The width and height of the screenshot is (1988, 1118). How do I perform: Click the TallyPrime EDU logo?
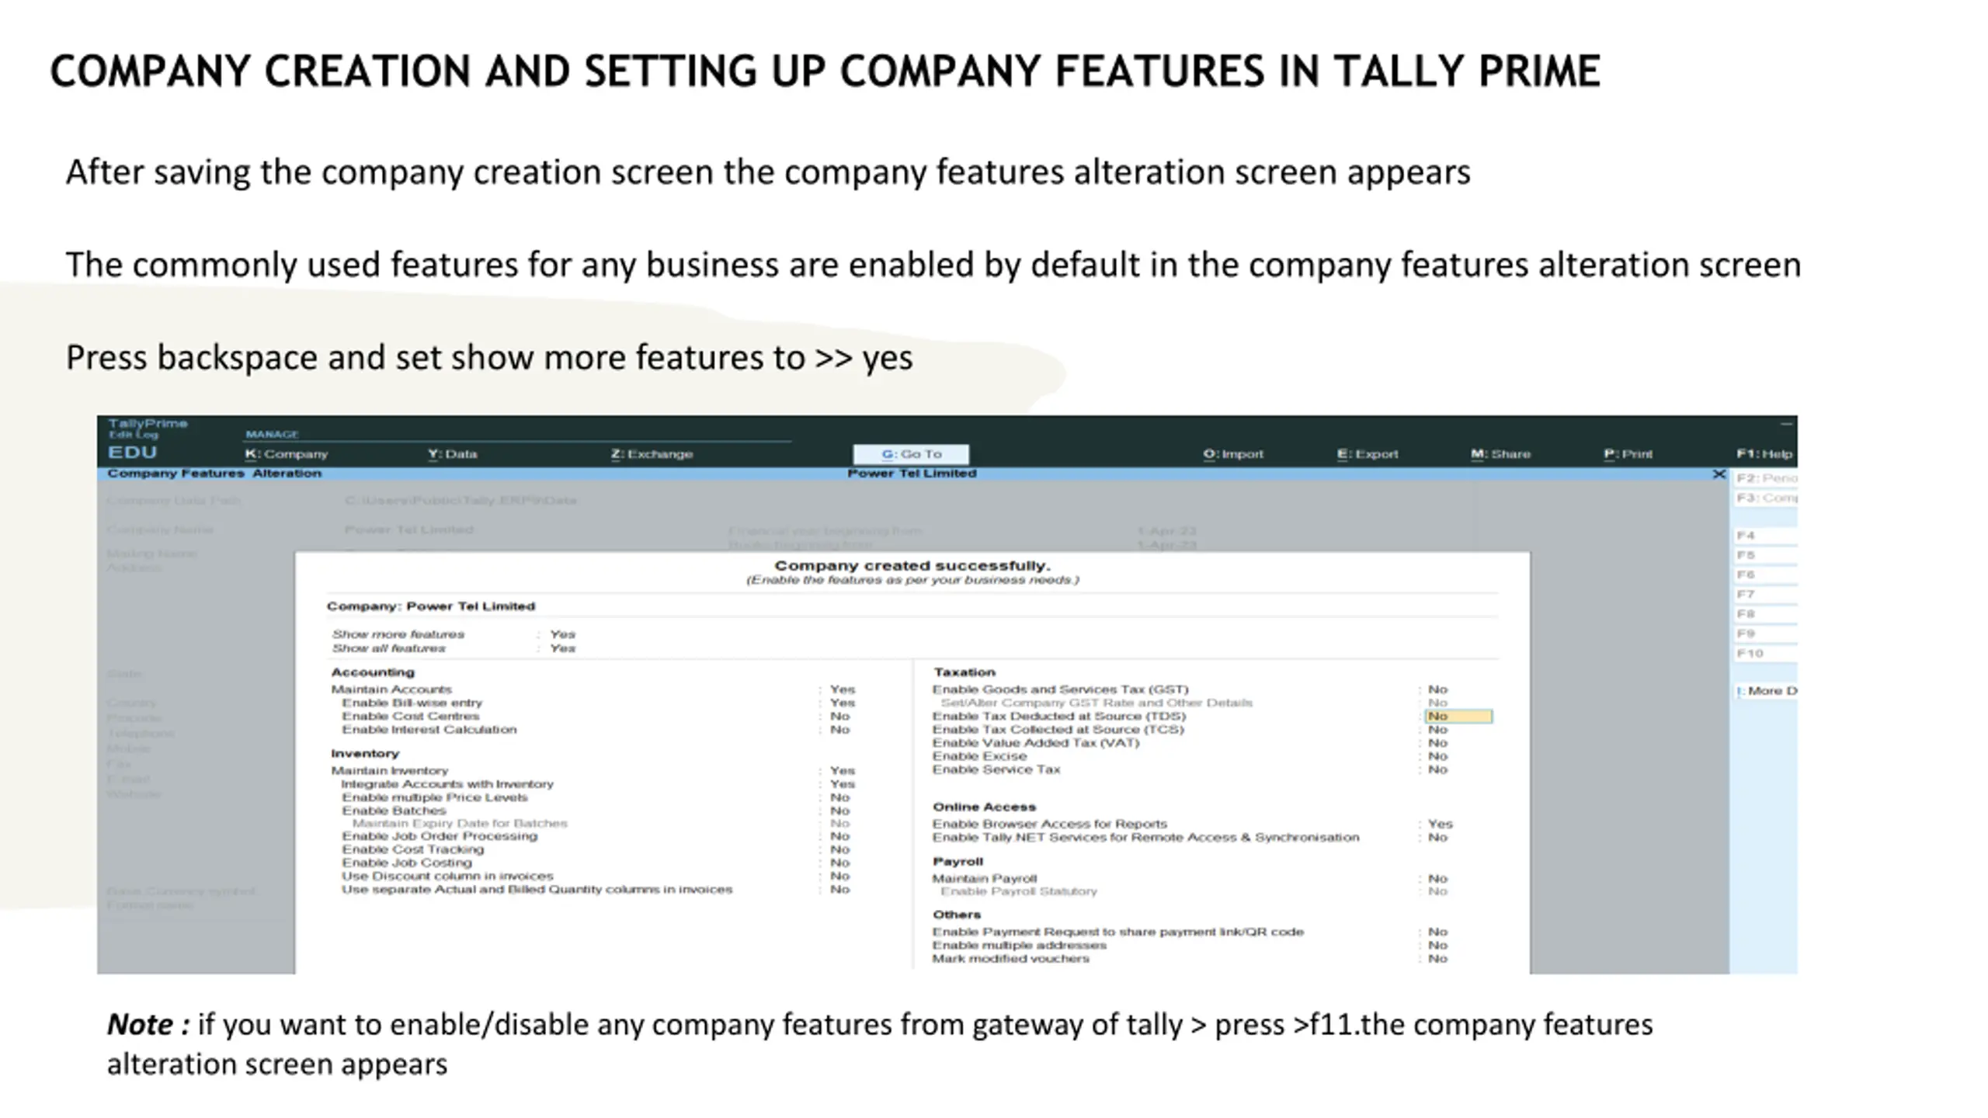point(147,439)
